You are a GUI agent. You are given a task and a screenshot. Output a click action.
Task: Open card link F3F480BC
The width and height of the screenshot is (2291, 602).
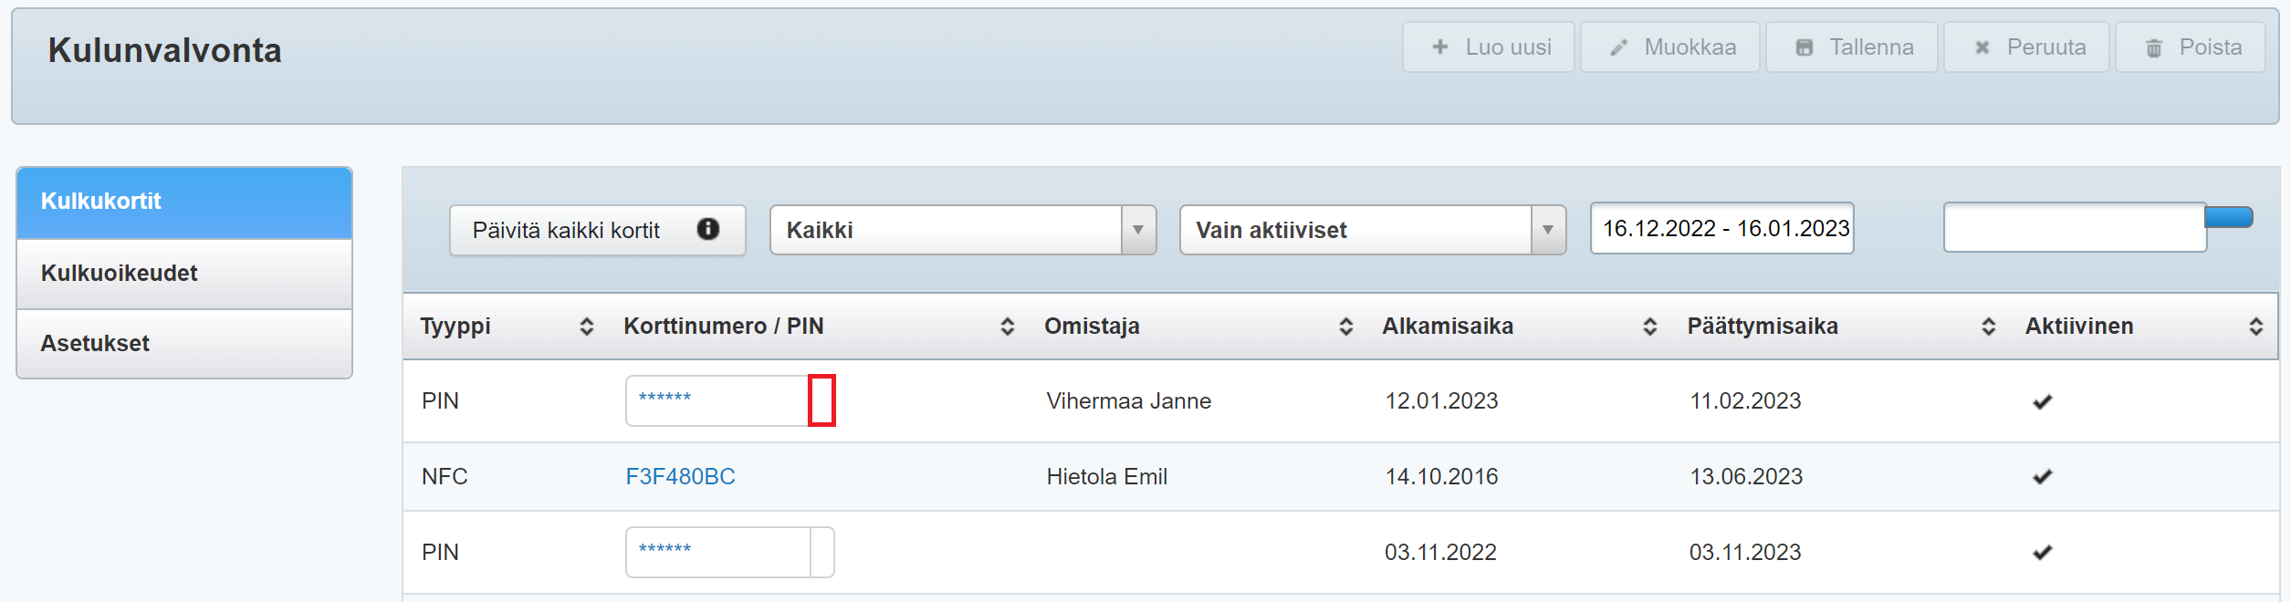pos(680,477)
